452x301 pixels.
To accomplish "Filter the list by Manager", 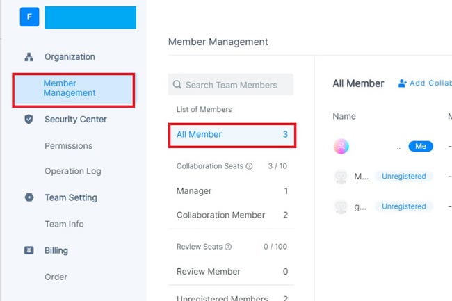I will (x=232, y=191).
